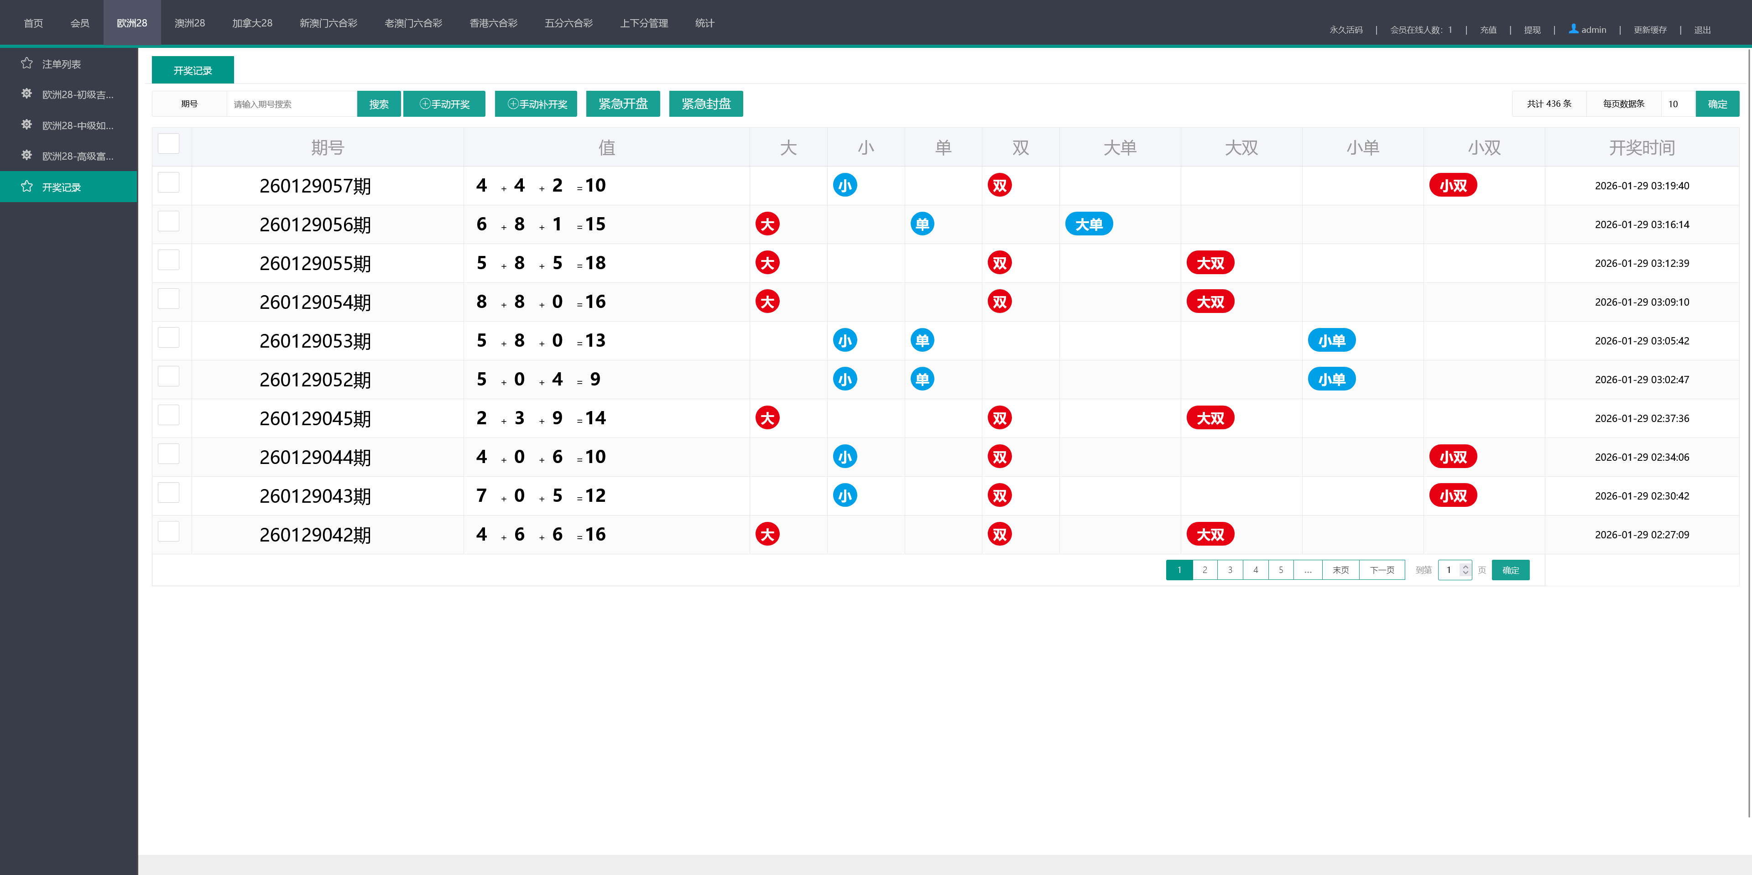Open the 澳洲28 top menu
1752x875 pixels.
tap(189, 23)
